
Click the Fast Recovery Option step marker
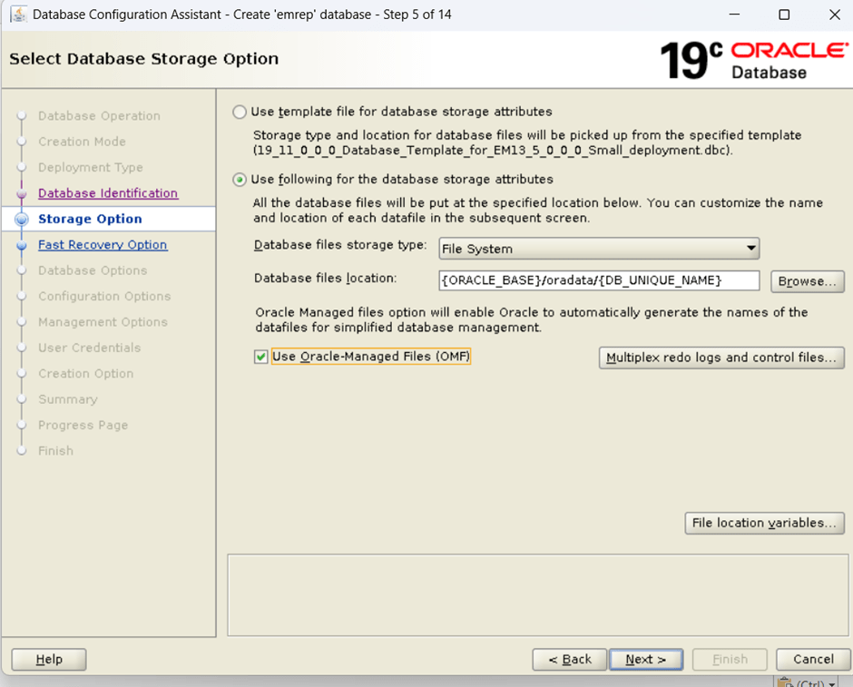(21, 245)
